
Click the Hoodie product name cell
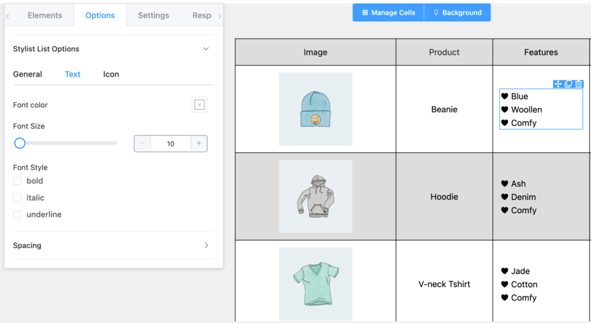coord(444,197)
